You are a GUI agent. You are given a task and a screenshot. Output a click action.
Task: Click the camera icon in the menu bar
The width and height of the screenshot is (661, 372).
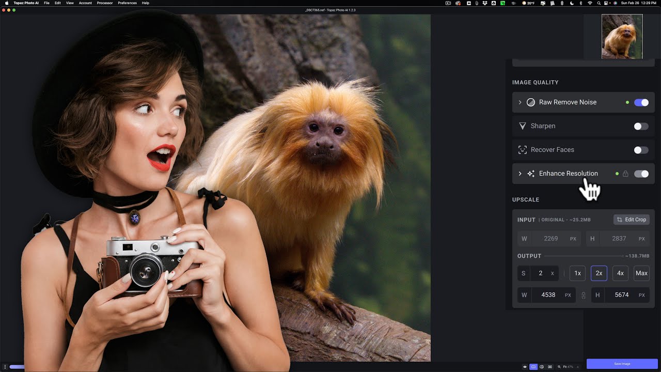click(448, 3)
